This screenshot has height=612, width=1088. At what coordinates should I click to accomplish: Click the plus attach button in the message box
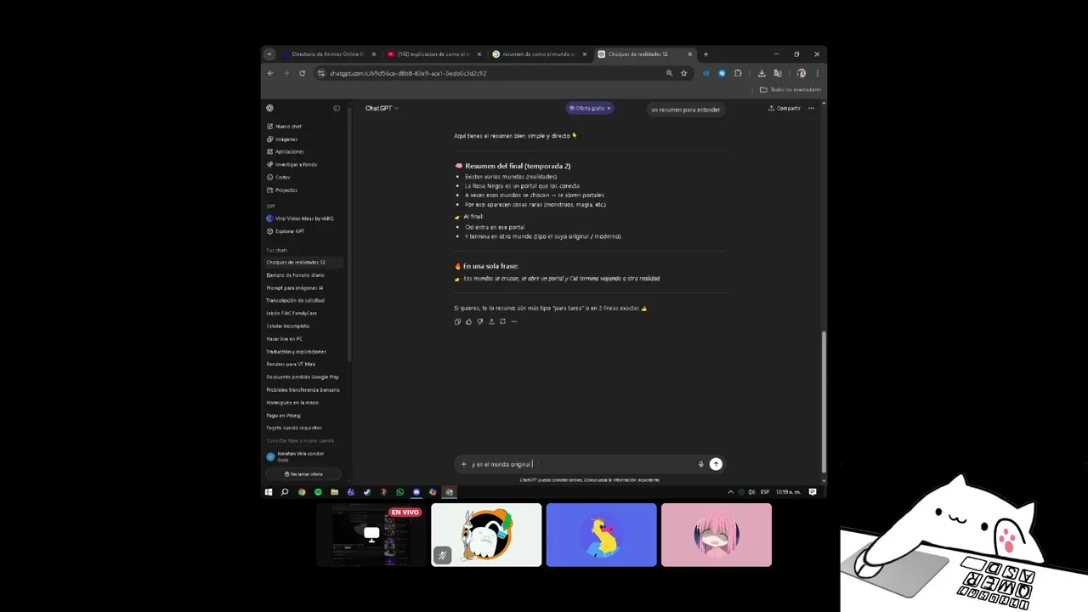(x=463, y=464)
